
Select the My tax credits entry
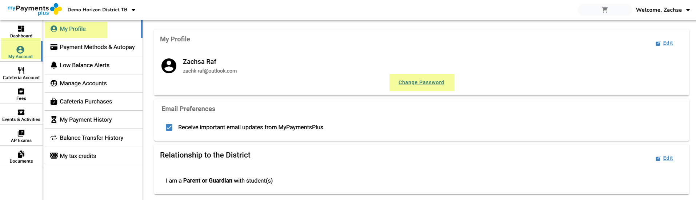click(x=78, y=156)
